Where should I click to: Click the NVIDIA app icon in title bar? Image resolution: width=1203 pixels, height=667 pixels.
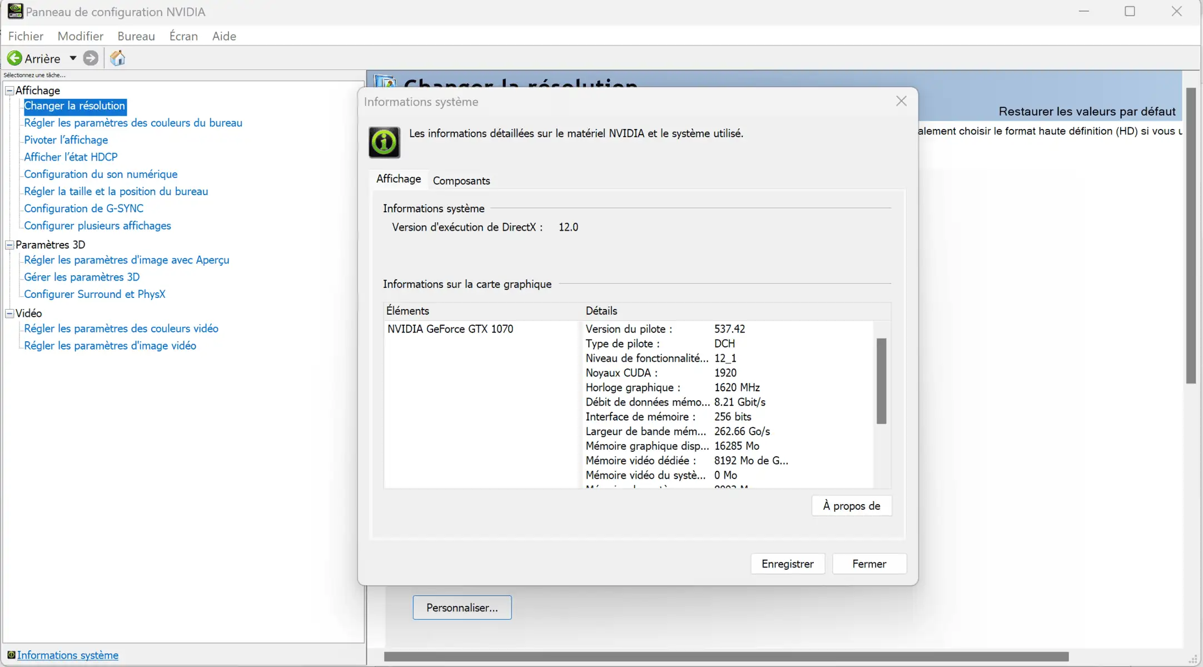tap(15, 11)
